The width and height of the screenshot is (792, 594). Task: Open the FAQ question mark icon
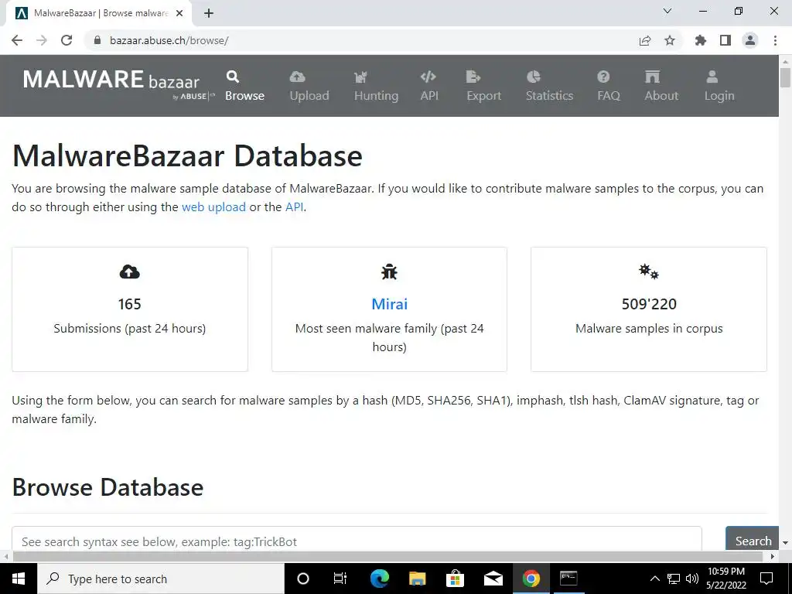click(603, 77)
